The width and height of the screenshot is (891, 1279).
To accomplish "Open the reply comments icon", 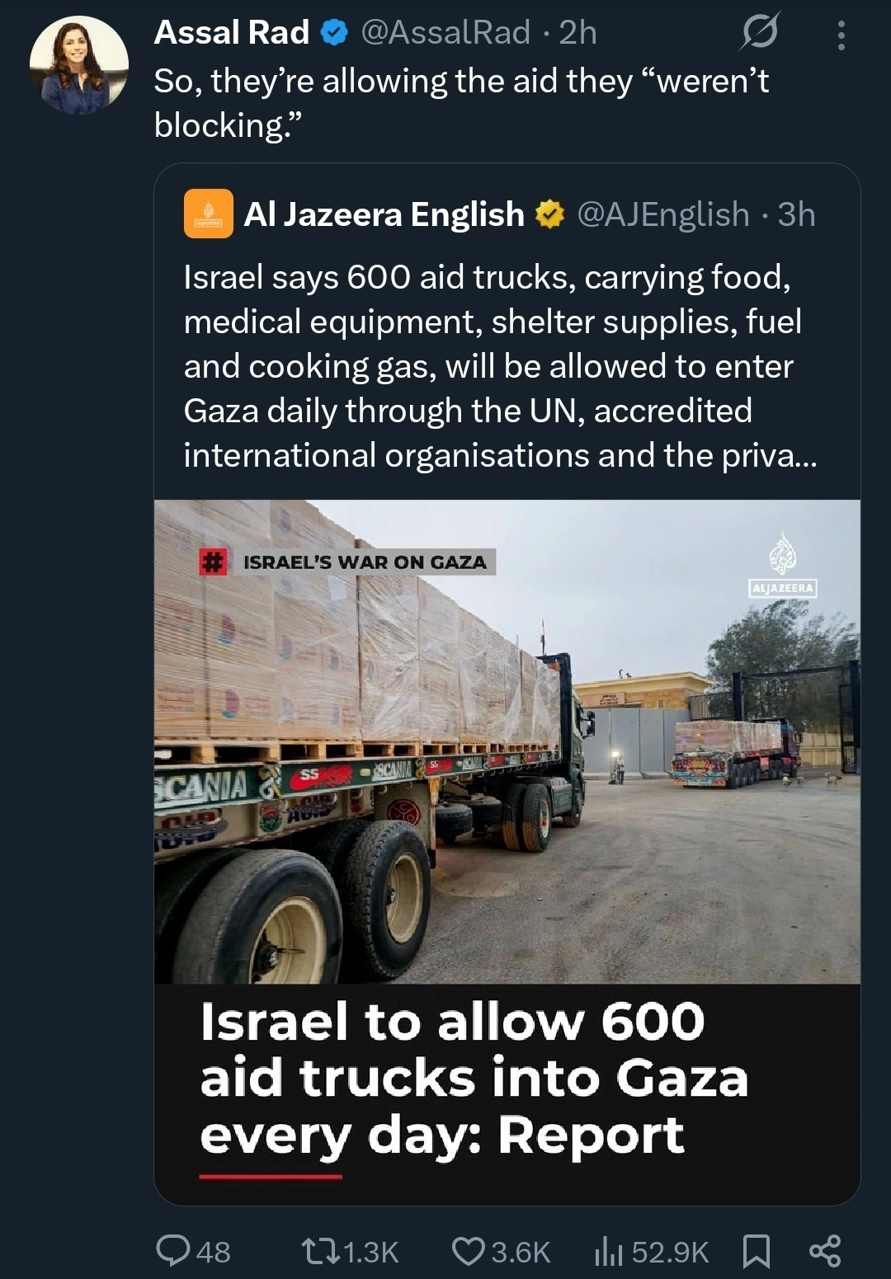I will click(x=173, y=1251).
